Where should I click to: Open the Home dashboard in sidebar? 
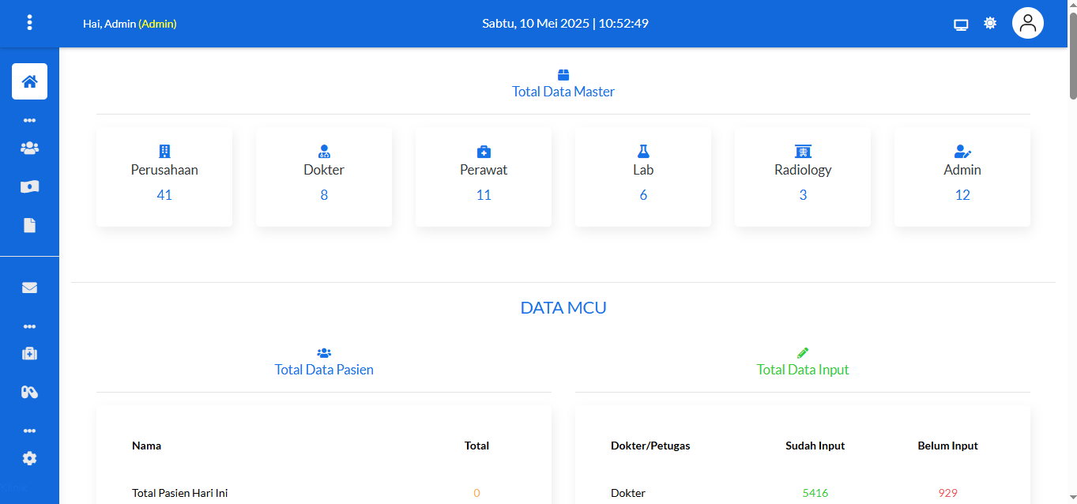tap(29, 81)
